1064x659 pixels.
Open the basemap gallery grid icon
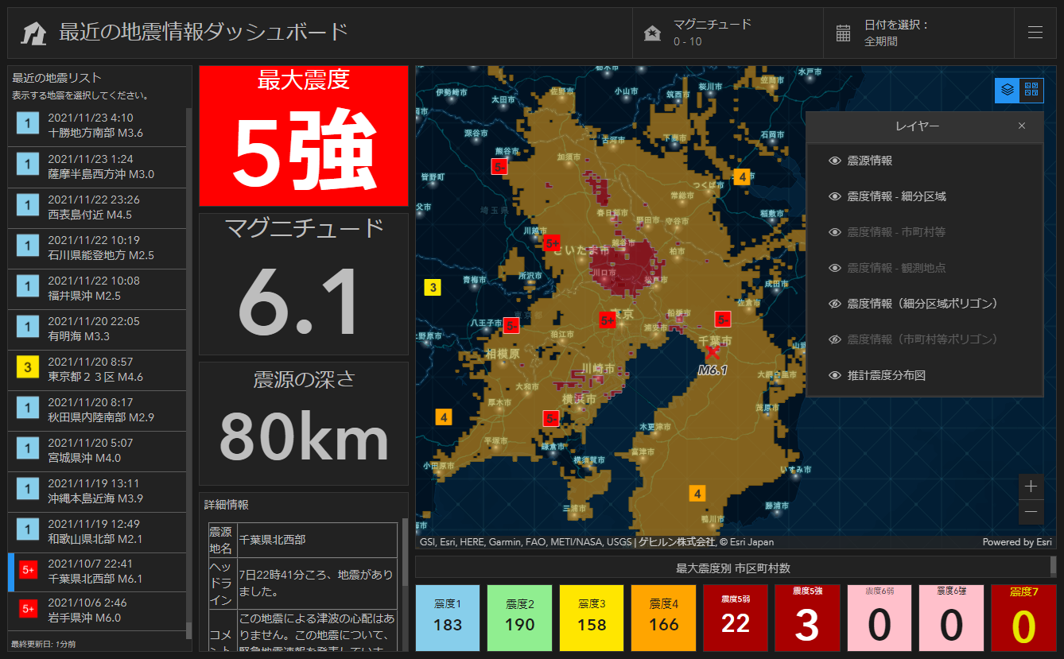point(1031,90)
